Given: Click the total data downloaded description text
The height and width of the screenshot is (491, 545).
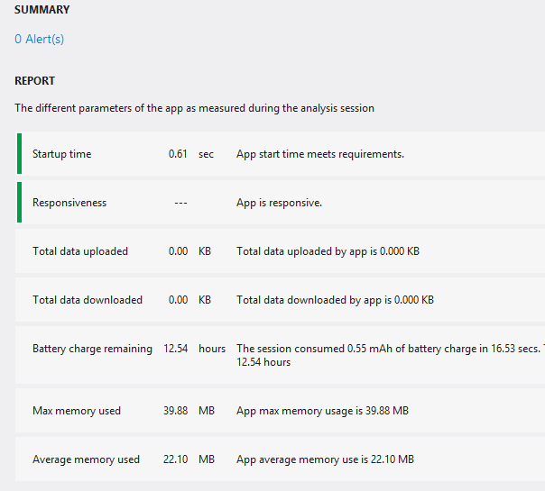Looking at the screenshot, I should tap(335, 300).
